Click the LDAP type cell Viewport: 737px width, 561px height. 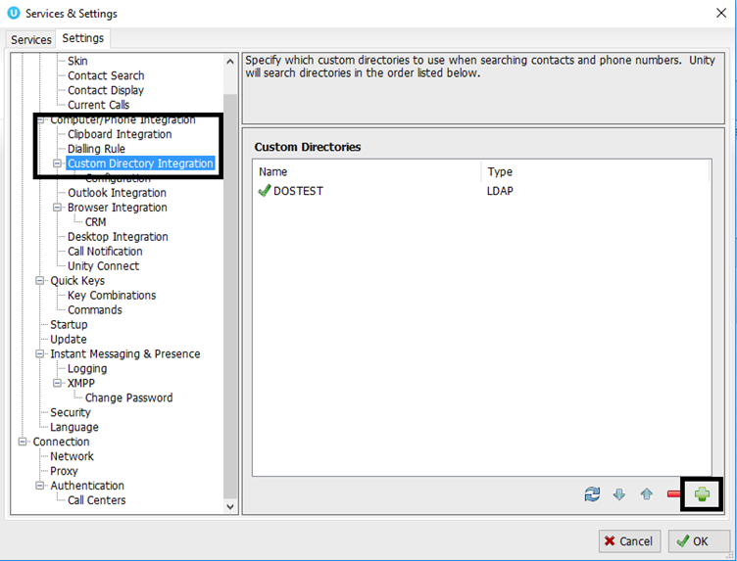coord(500,191)
